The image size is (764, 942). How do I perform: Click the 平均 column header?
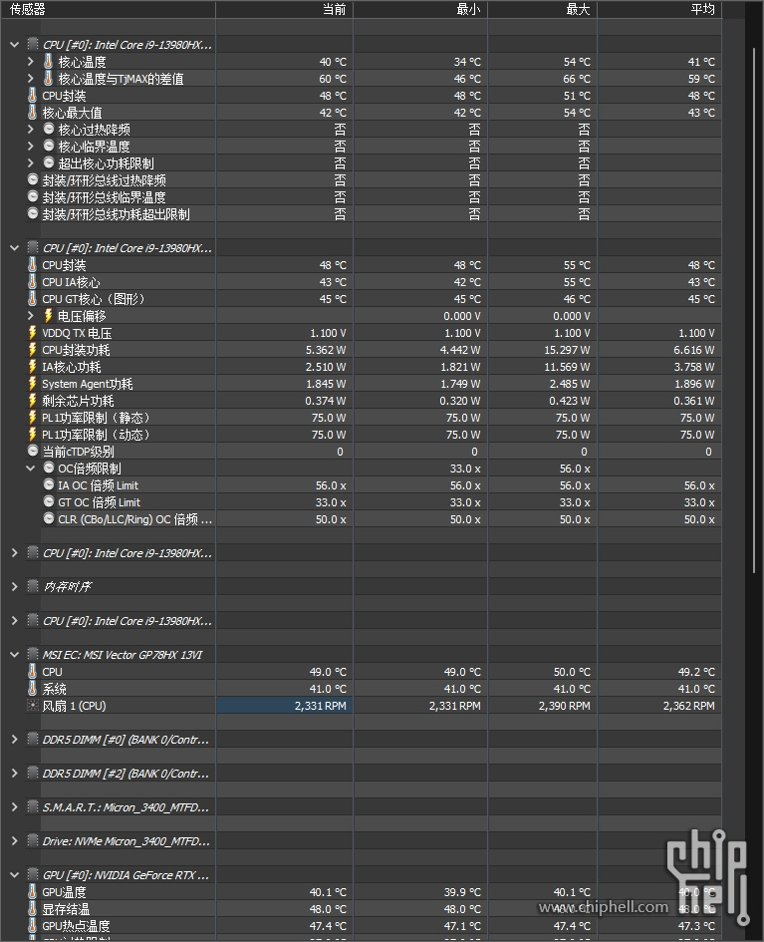tap(659, 9)
